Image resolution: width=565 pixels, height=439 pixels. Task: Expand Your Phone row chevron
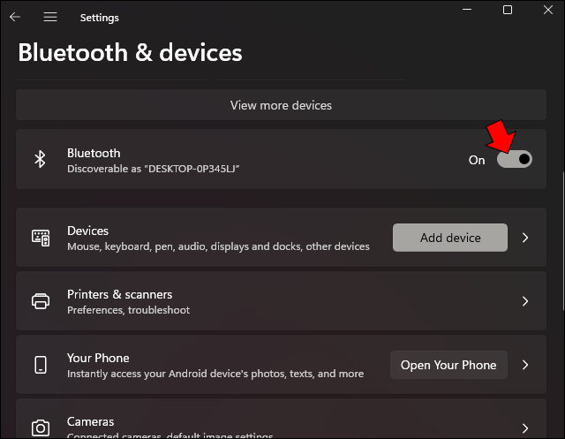525,365
